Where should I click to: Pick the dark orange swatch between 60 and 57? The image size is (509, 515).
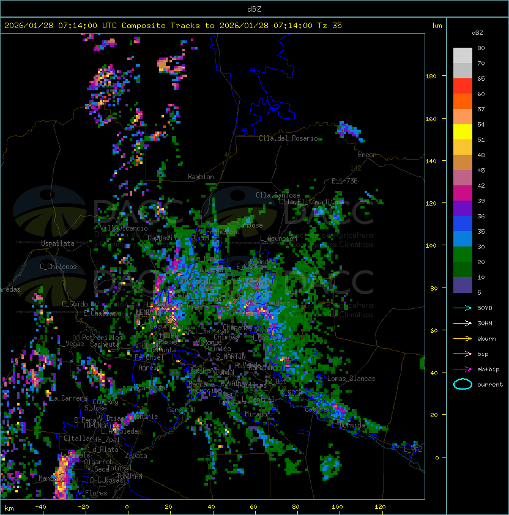(x=463, y=101)
